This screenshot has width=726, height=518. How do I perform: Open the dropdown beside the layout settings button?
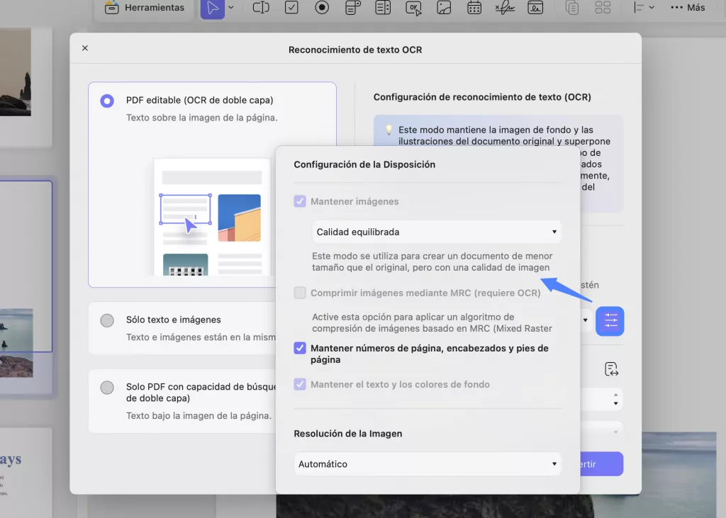(x=585, y=320)
